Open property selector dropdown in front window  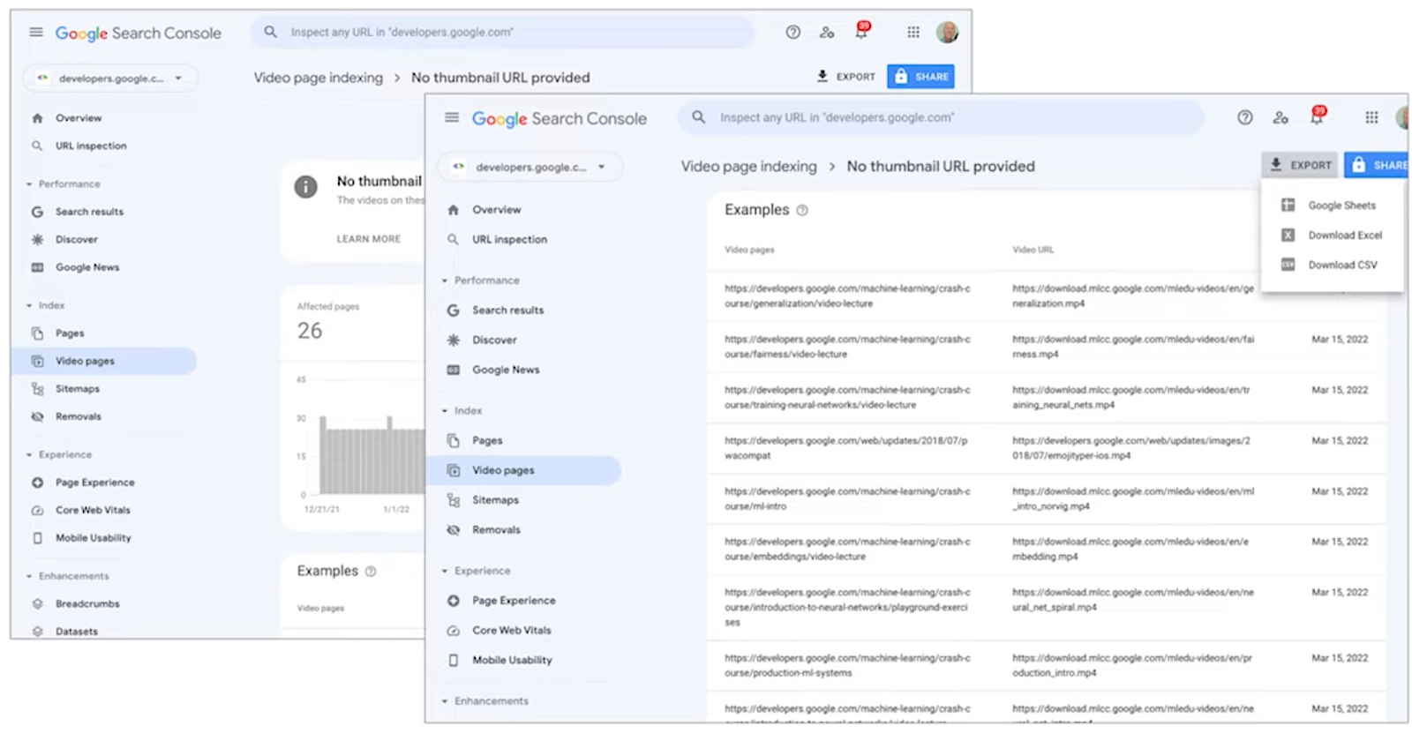[529, 167]
